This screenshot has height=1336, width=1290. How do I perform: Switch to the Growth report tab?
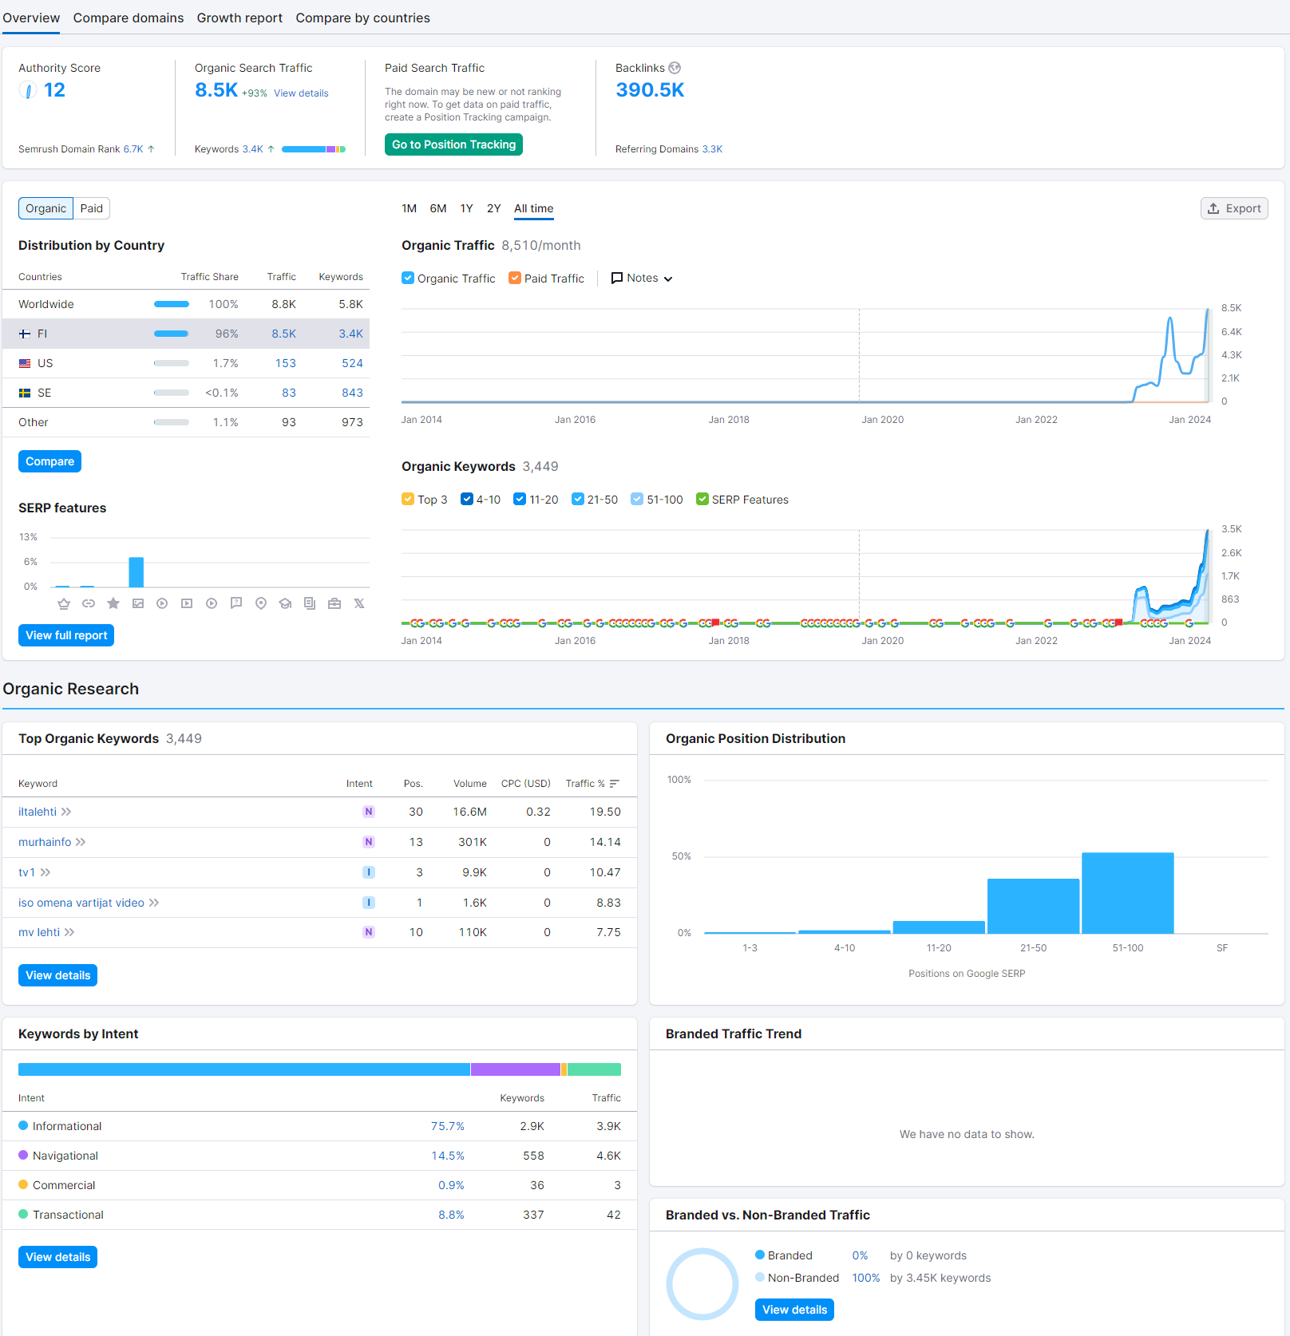click(239, 18)
